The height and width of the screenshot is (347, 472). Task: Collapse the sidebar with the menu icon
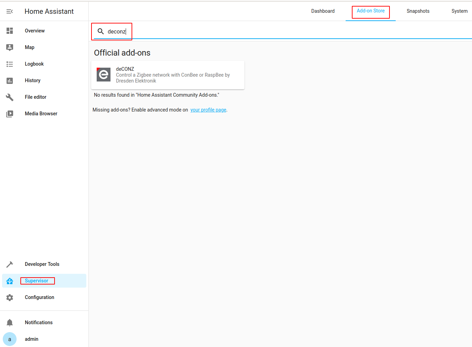(x=10, y=11)
